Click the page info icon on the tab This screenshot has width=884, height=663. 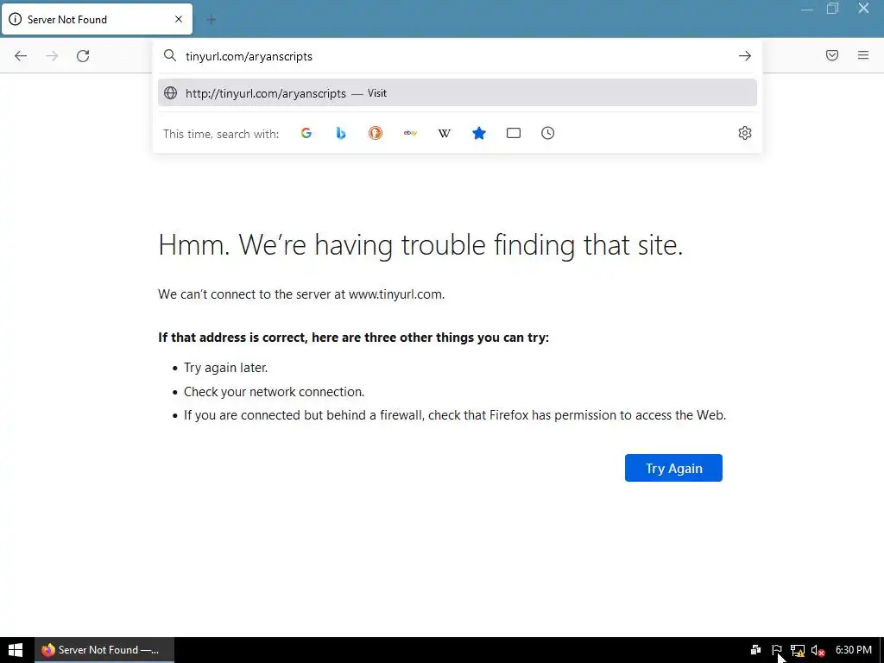(16, 19)
